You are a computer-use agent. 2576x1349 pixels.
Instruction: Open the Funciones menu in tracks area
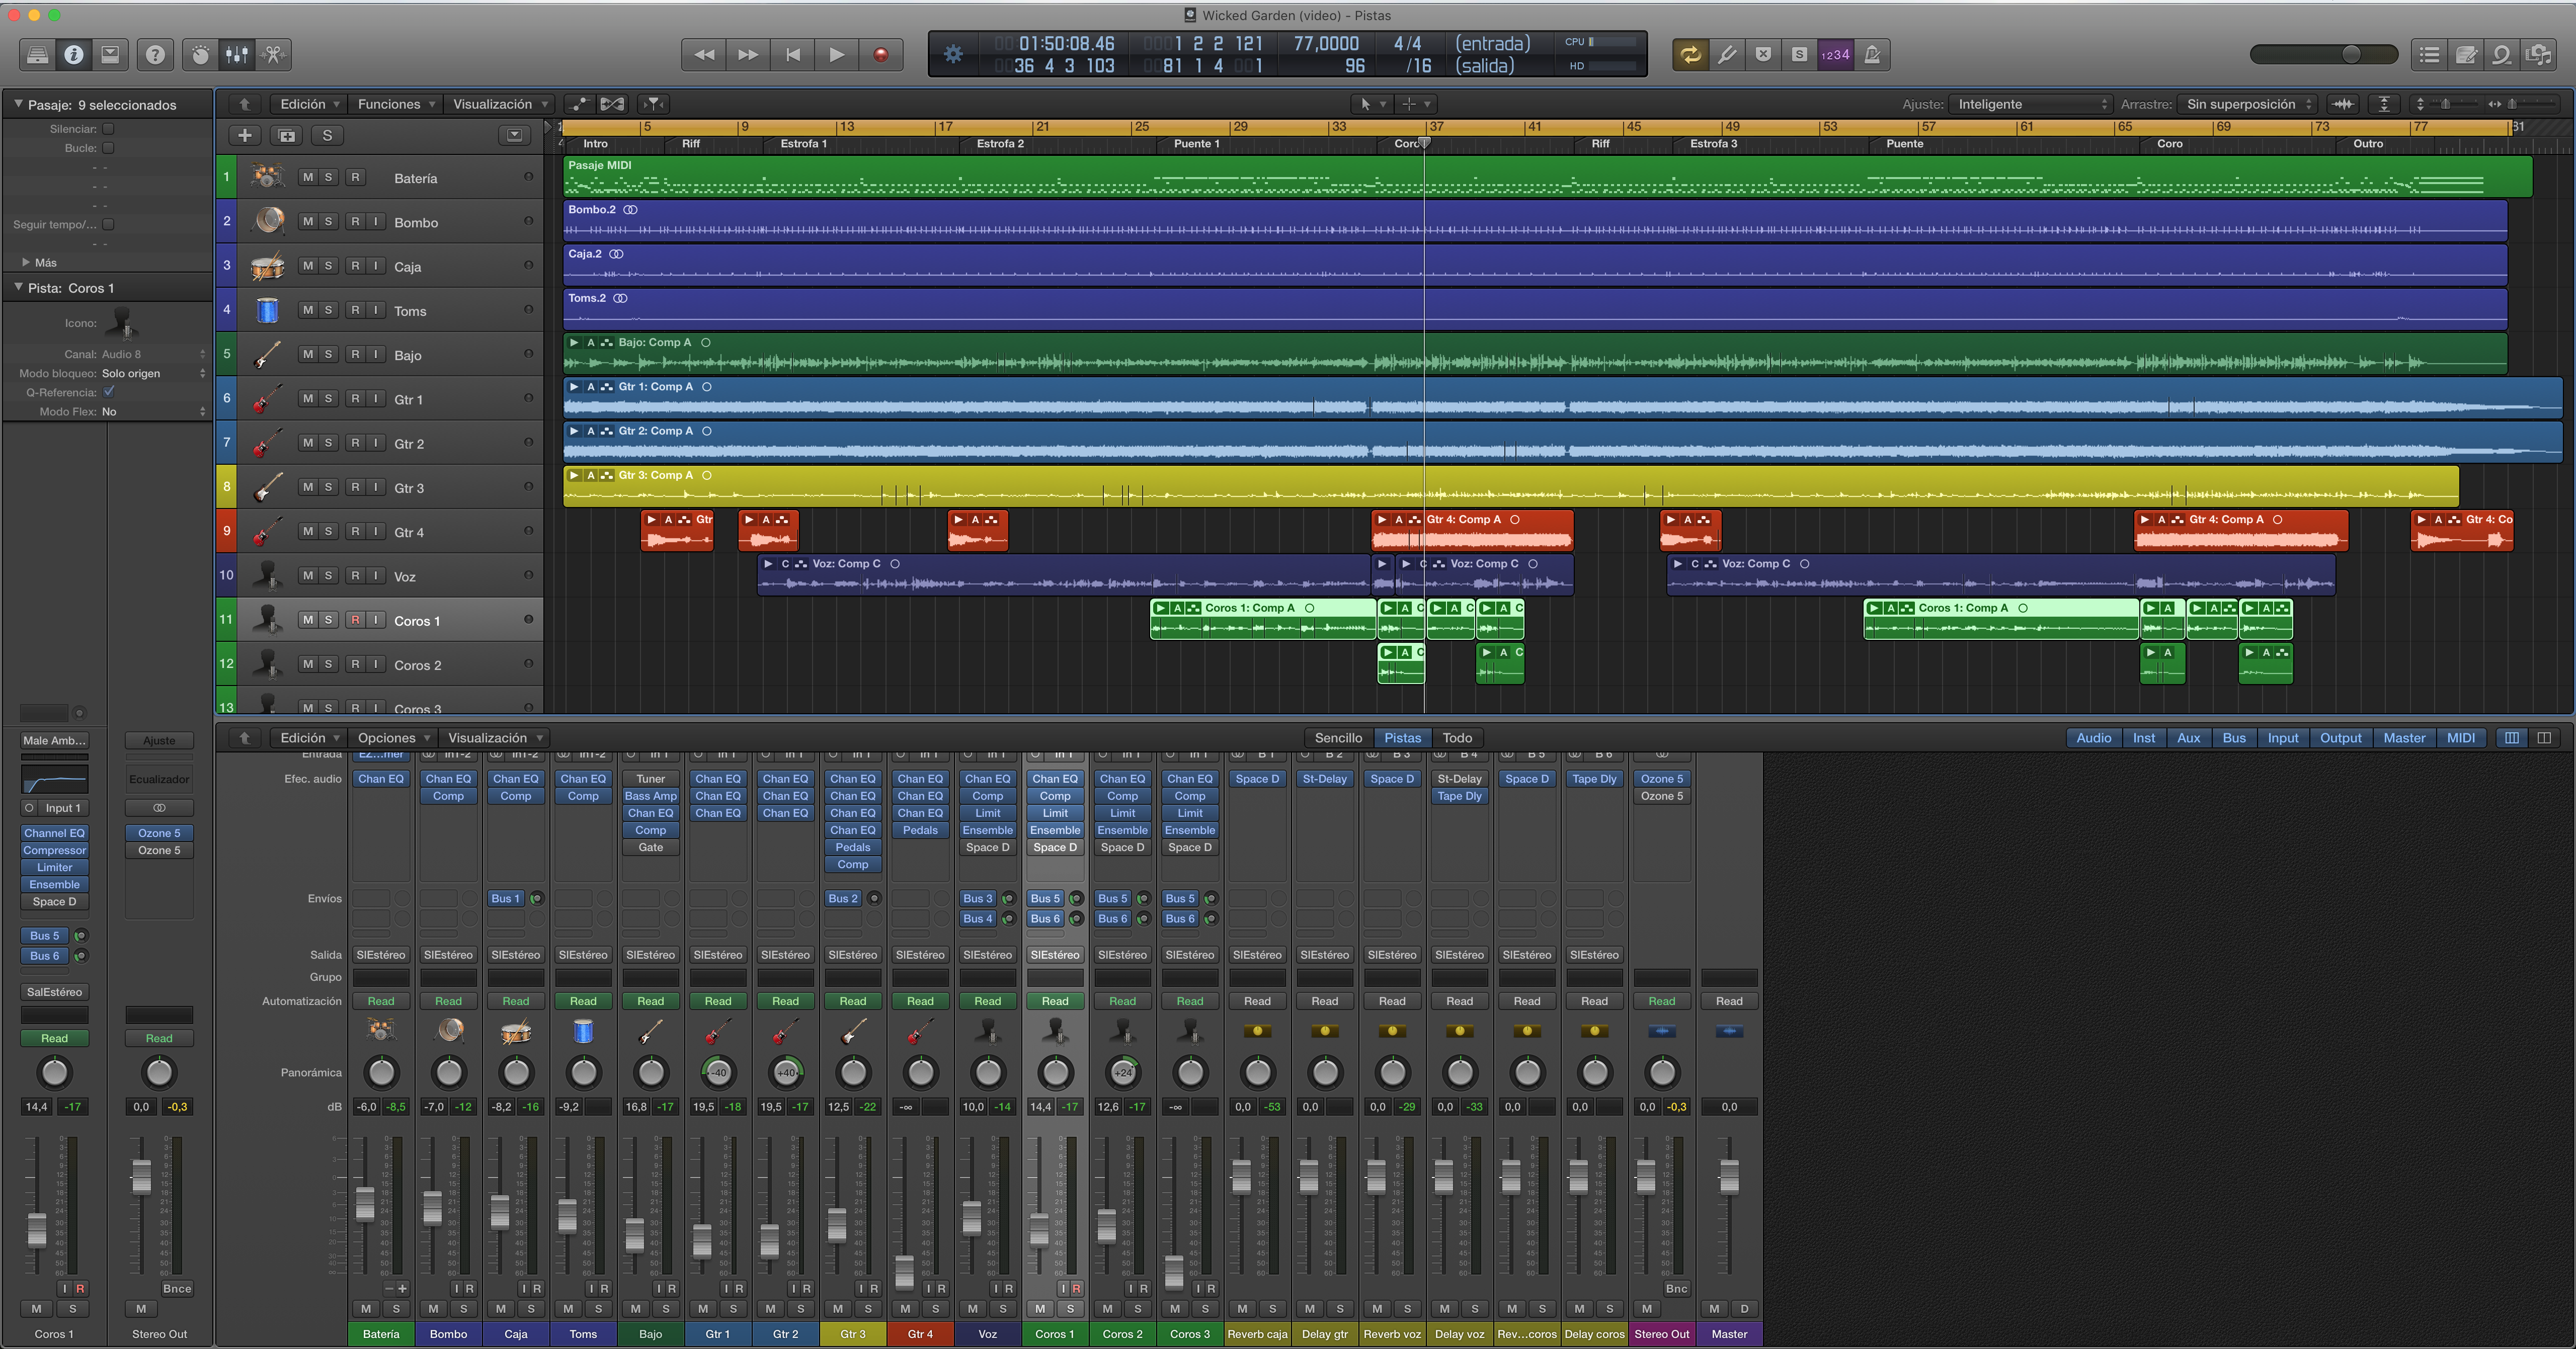click(395, 104)
